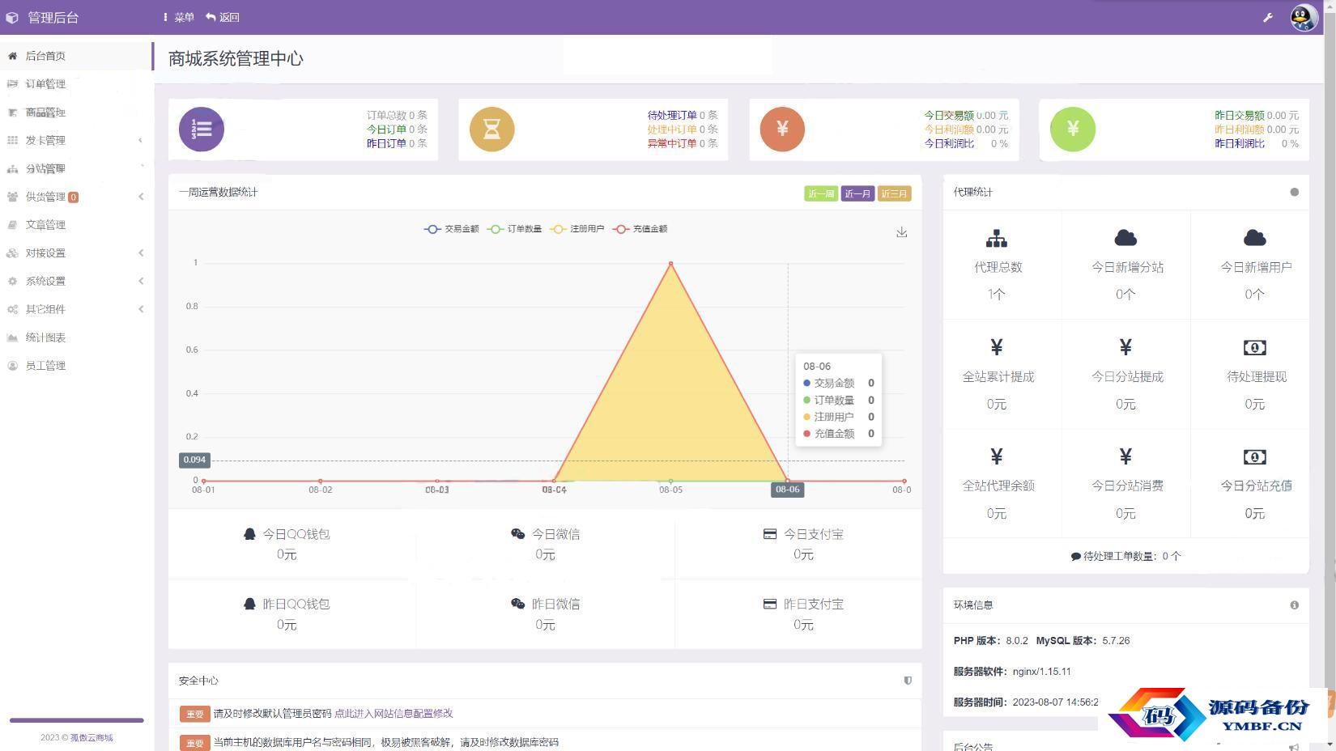Open 统计图表 in the sidebar
1336x751 pixels.
click(76, 337)
